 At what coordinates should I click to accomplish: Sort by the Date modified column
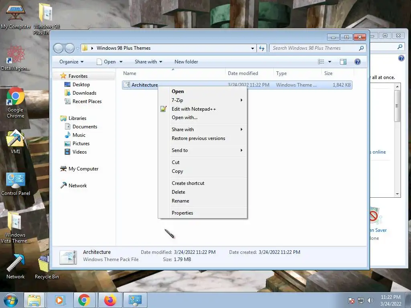[x=249, y=73]
